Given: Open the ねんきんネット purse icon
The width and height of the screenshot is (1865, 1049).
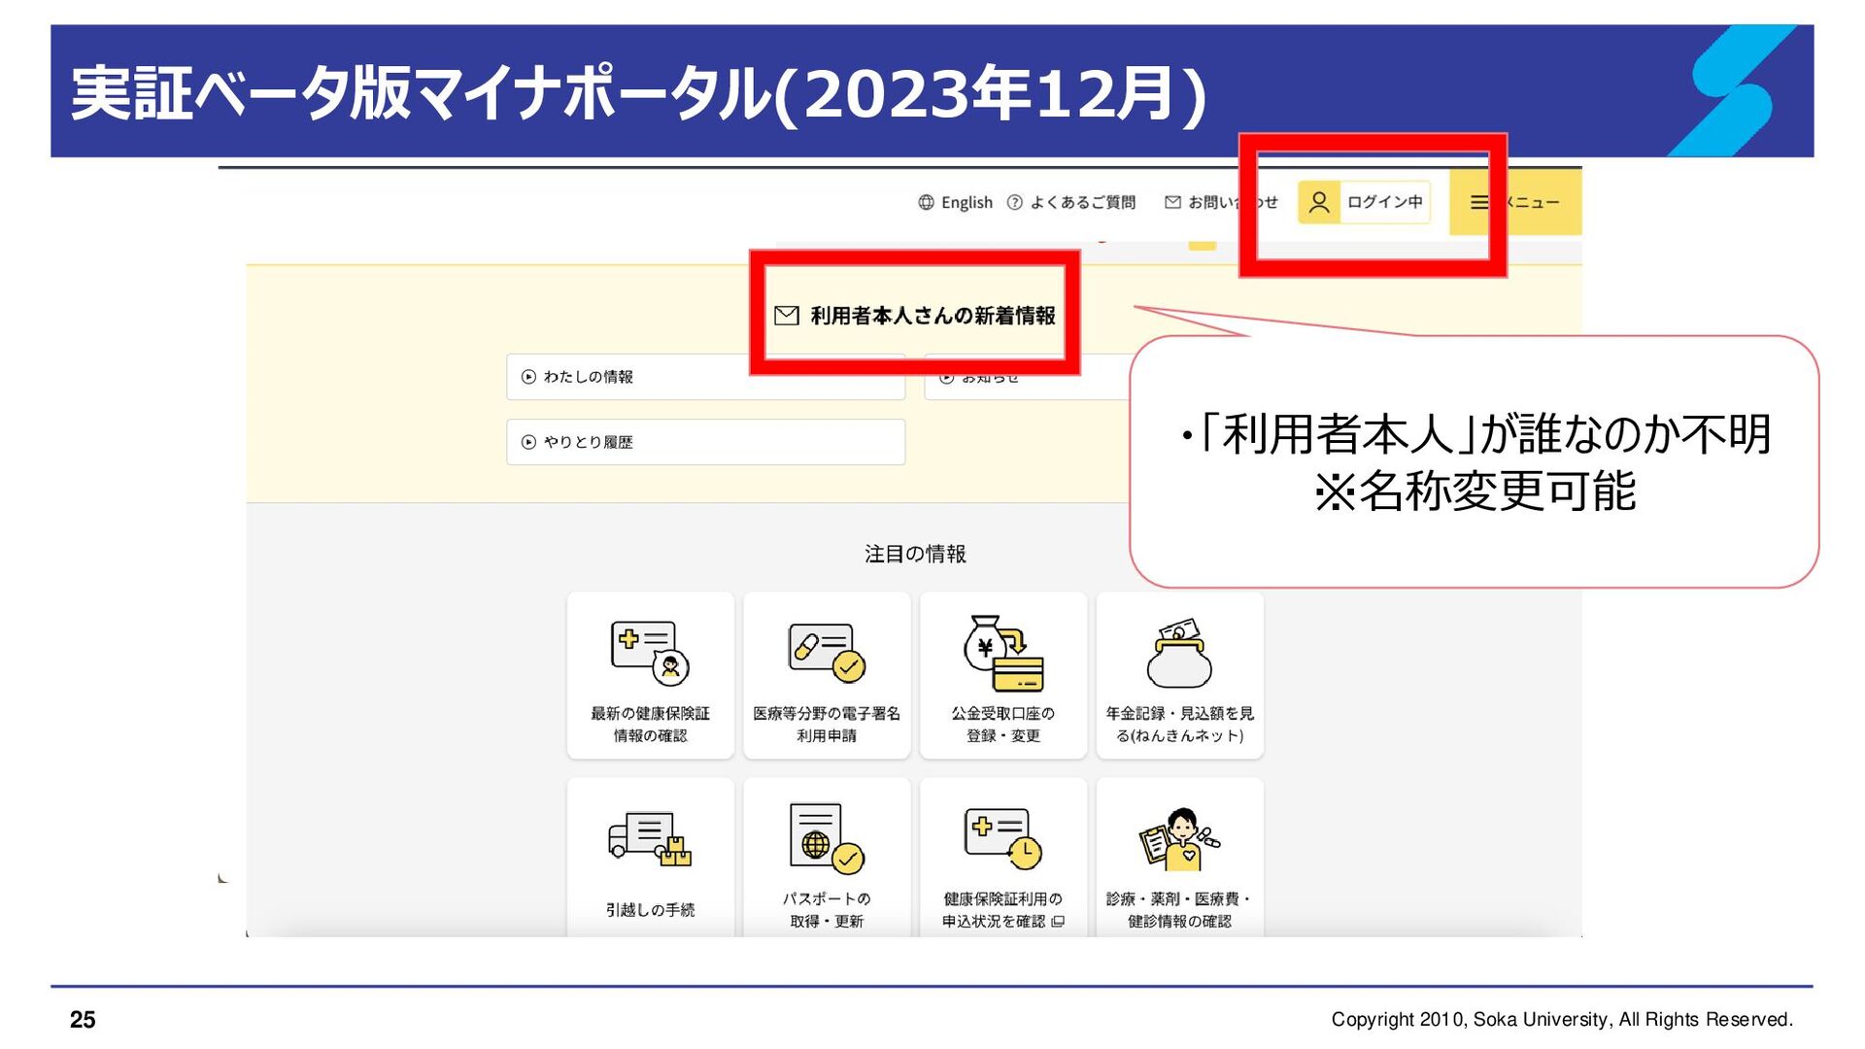Looking at the screenshot, I should tap(1179, 652).
